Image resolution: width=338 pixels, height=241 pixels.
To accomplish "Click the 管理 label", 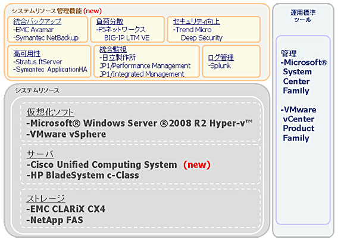I will (289, 53).
